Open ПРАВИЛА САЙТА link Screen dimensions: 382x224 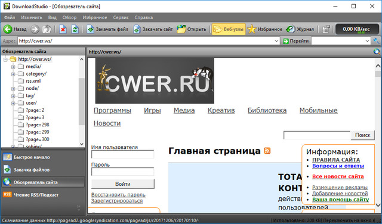(x=336, y=160)
